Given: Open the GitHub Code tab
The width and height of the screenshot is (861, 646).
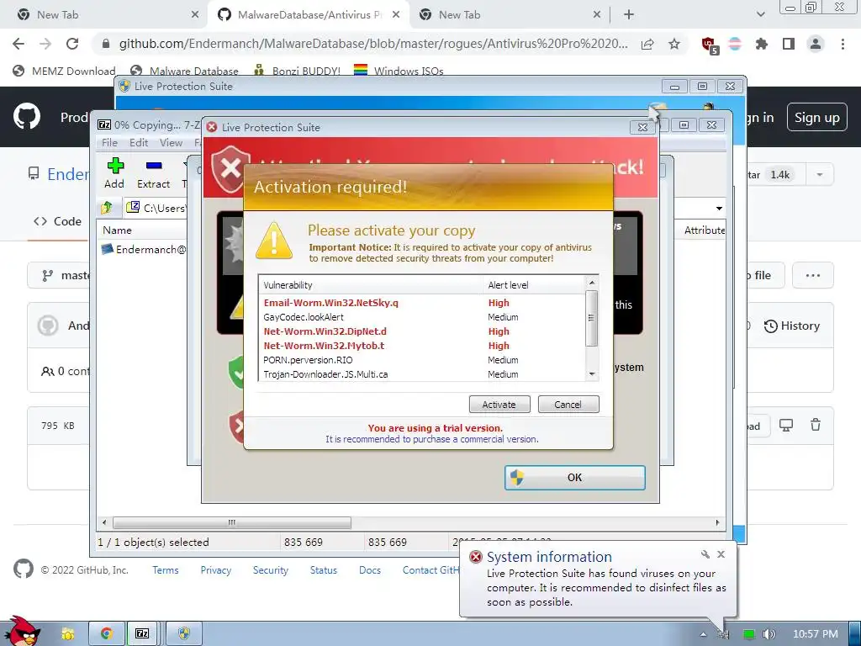Looking at the screenshot, I should 58,221.
